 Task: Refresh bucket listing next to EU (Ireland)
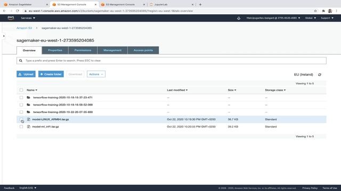pyautogui.click(x=320, y=75)
